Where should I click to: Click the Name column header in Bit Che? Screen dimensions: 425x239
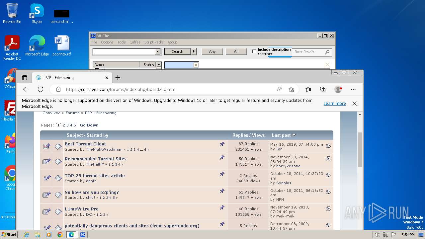click(116, 65)
